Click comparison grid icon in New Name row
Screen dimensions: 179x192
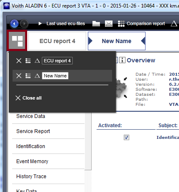(x=28, y=76)
